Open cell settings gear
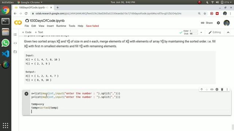Screen dimensions: 234x131 pos(217,90)
